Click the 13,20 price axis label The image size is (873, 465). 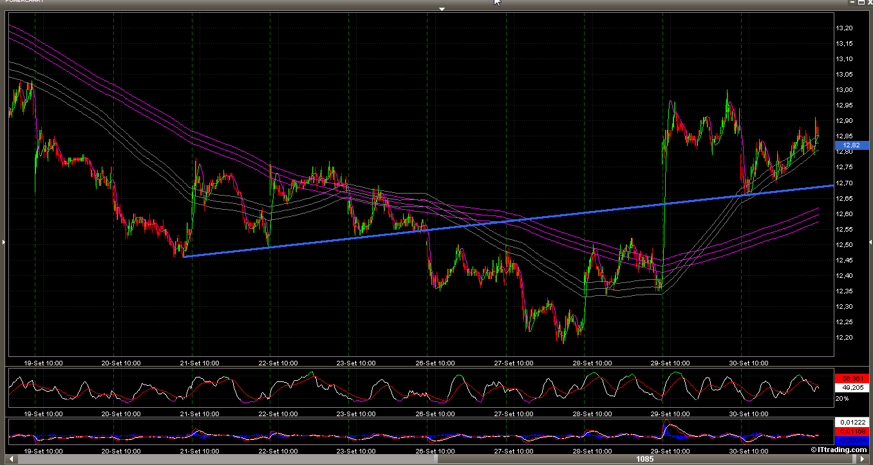pos(844,28)
